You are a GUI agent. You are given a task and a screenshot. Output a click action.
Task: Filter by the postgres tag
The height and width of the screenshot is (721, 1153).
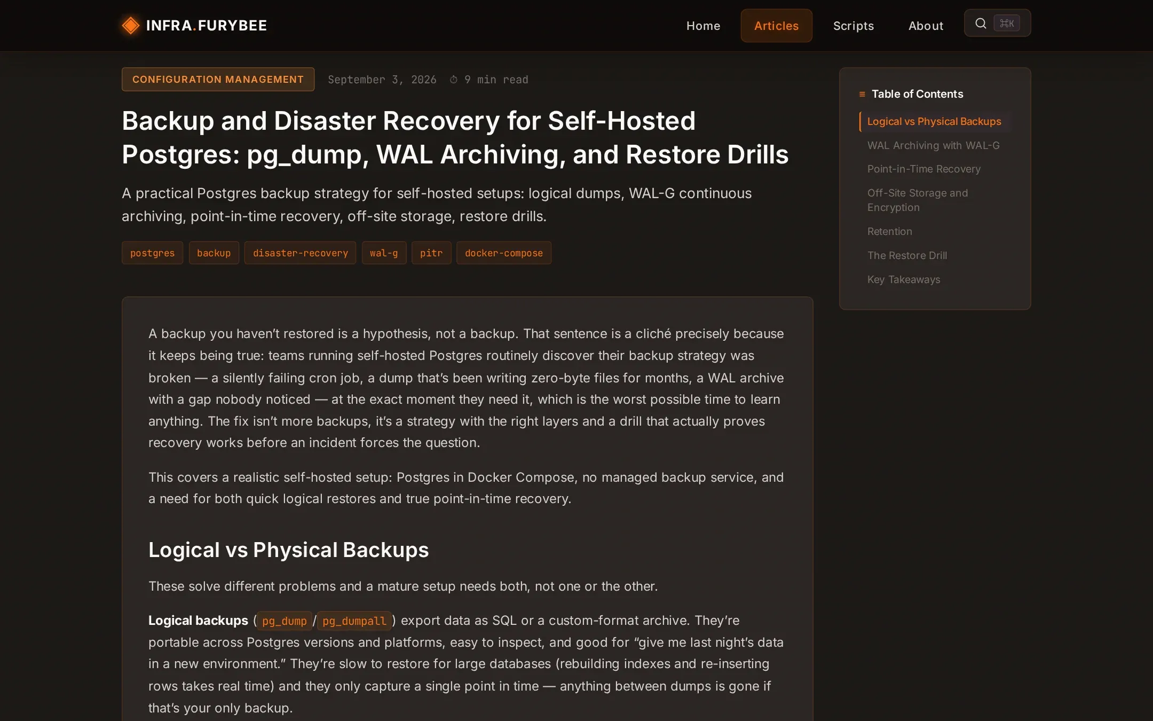152,253
